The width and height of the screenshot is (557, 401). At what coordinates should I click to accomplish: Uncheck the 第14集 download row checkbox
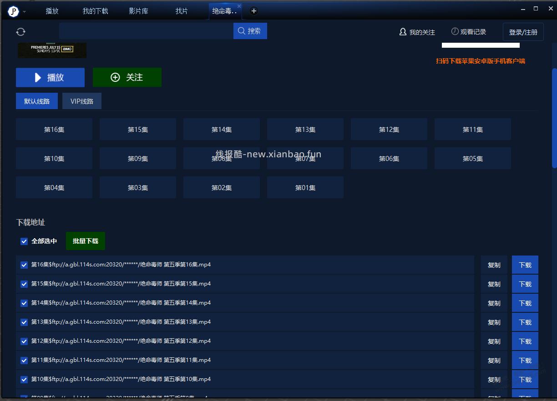[24, 303]
